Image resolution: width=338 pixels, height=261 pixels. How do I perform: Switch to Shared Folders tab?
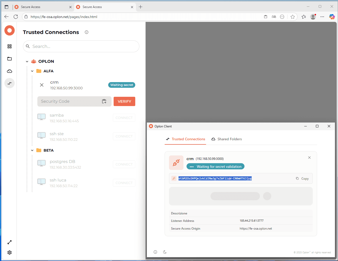pos(227,139)
